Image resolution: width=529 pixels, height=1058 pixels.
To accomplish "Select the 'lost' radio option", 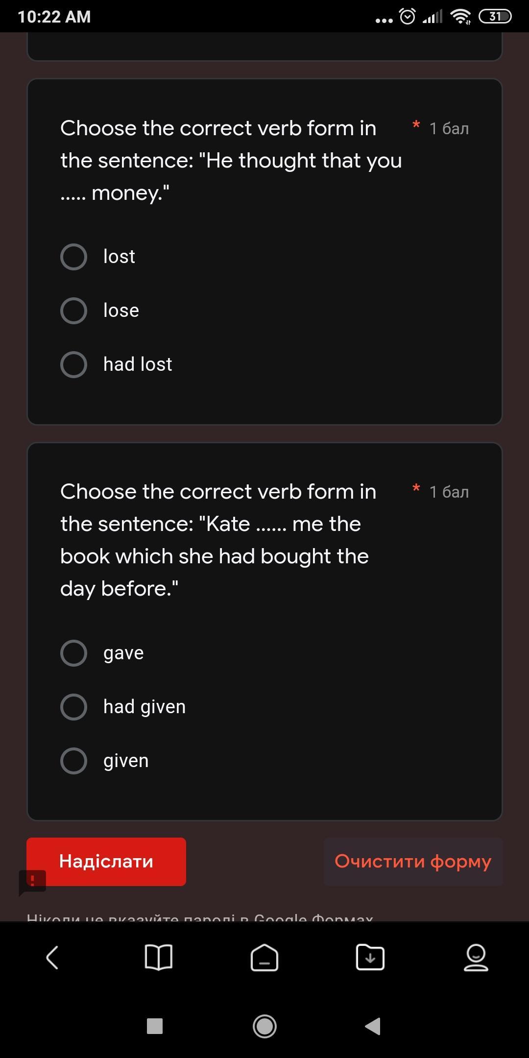I will [74, 257].
